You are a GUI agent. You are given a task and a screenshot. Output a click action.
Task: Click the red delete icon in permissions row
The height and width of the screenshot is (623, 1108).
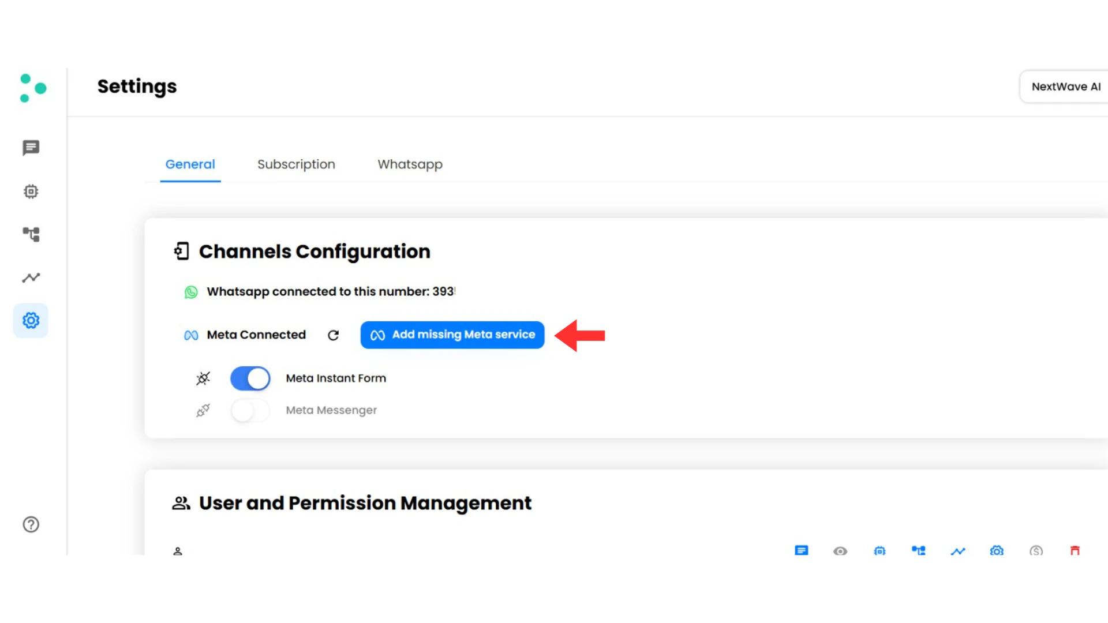coord(1075,551)
